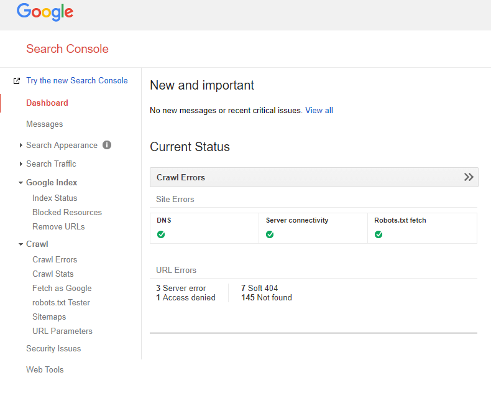491x398 pixels.
Task: Collapse the Google Index section arrow
Action: click(x=21, y=182)
